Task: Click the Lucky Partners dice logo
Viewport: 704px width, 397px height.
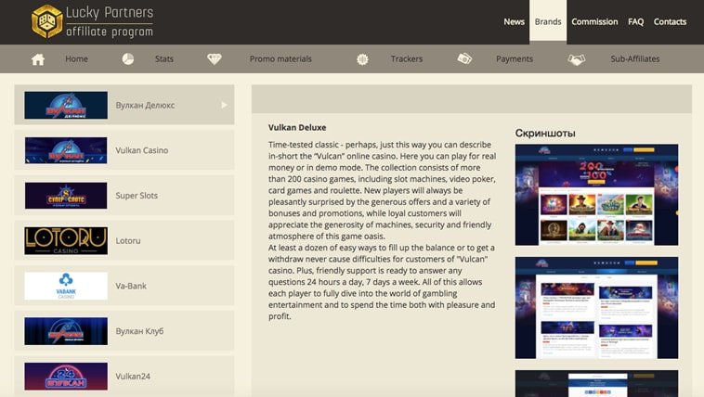Action: 46,21
